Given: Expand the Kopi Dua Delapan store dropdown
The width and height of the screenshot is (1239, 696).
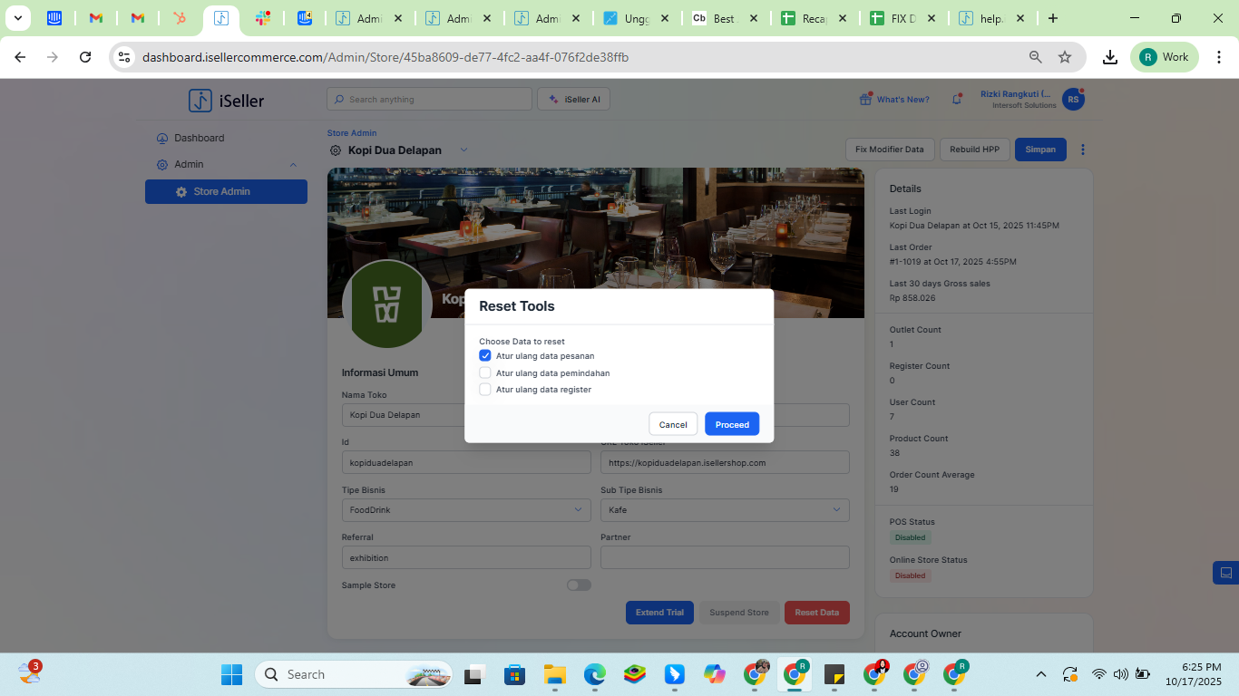Looking at the screenshot, I should [463, 150].
